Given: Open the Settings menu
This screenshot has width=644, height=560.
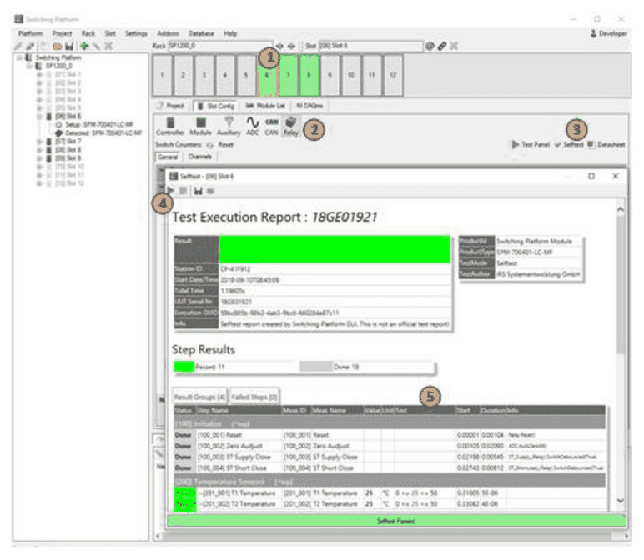Looking at the screenshot, I should pyautogui.click(x=136, y=33).
